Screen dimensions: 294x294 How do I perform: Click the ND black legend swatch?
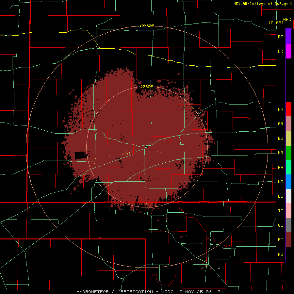pyautogui.click(x=288, y=254)
